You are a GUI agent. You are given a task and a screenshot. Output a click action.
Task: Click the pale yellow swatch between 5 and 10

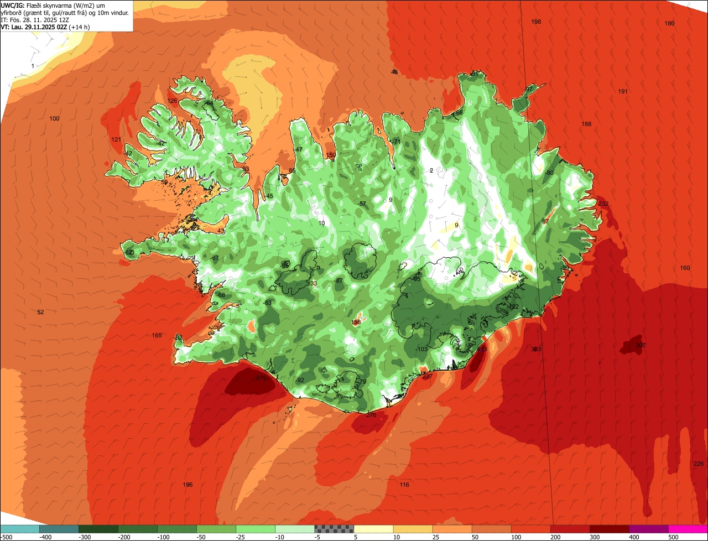tap(373, 529)
